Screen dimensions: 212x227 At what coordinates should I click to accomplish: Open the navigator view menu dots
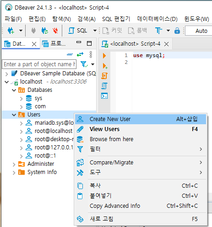click(x=91, y=54)
